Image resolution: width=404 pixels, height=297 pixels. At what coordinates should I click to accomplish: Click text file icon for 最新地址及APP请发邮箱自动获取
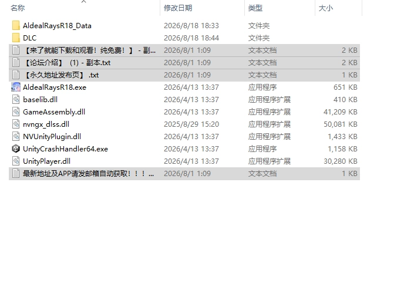point(16,173)
